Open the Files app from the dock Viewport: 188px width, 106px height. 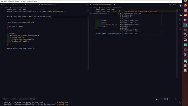pyautogui.click(x=185, y=10)
